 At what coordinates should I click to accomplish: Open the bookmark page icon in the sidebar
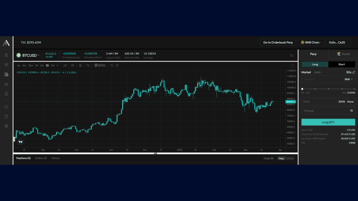click(6, 94)
